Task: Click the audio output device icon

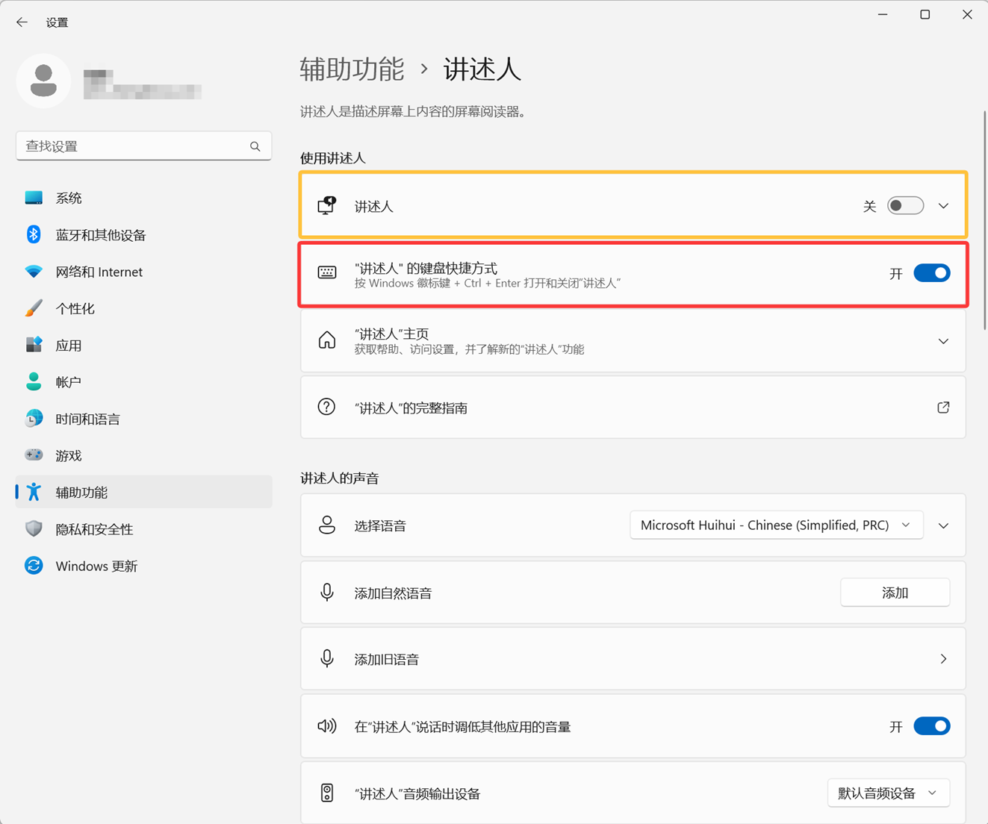Action: (327, 793)
